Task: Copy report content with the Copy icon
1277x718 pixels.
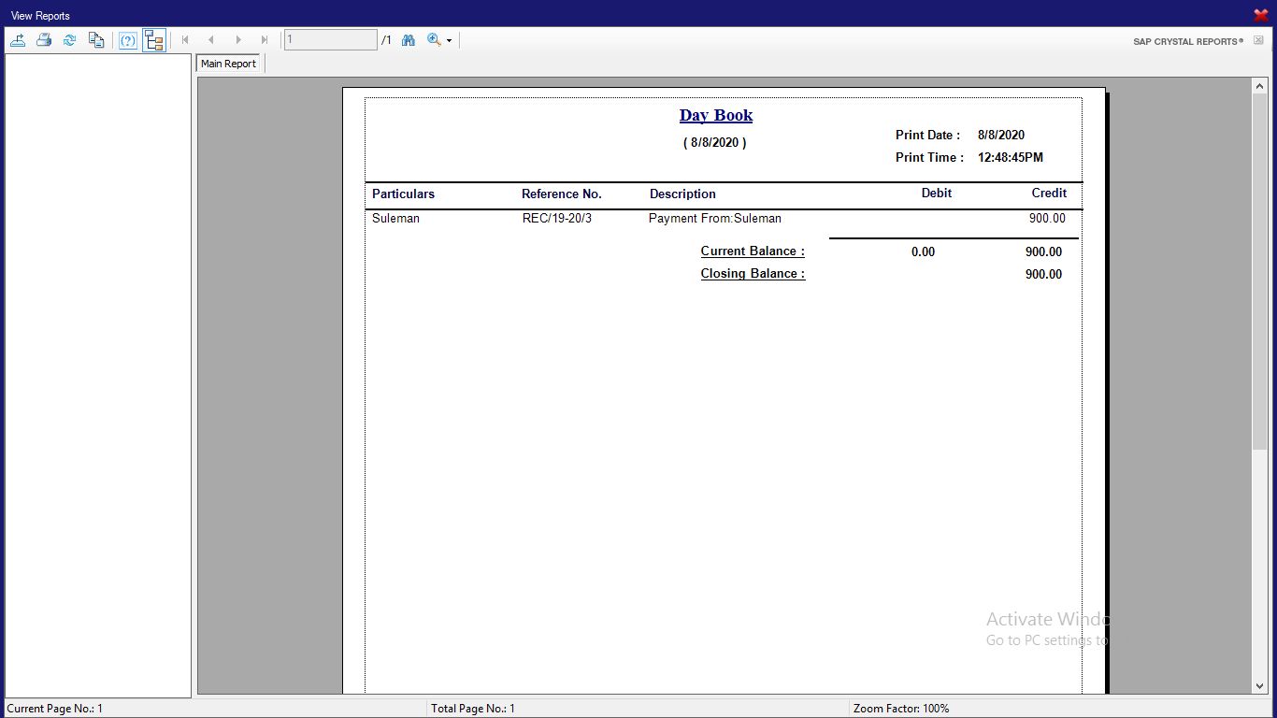Action: point(96,40)
